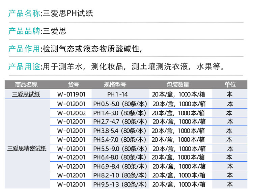This screenshot has width=253, height=194.
Task: Select the 三爱思试纸 product name cell
Action: click(26, 94)
